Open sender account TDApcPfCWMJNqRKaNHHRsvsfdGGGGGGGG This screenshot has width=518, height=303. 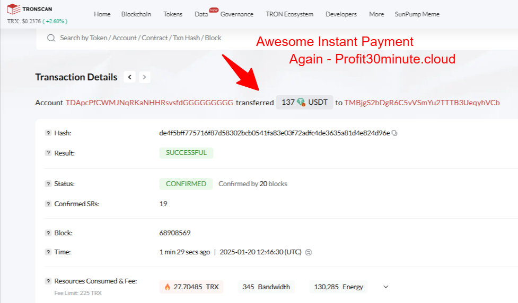click(150, 103)
